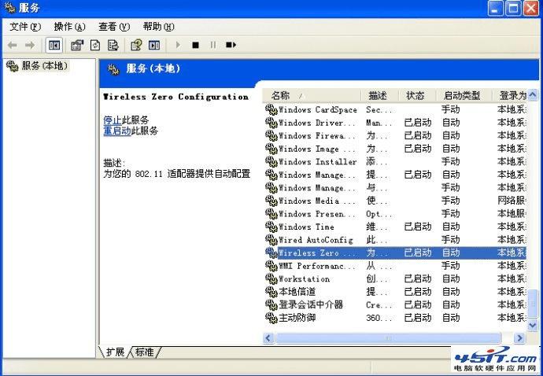Select the Workstation service name
The width and height of the screenshot is (543, 376).
tap(304, 278)
